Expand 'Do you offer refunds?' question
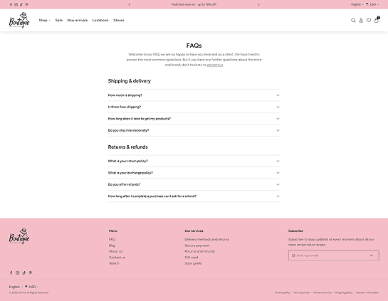The width and height of the screenshot is (388, 301). (194, 184)
